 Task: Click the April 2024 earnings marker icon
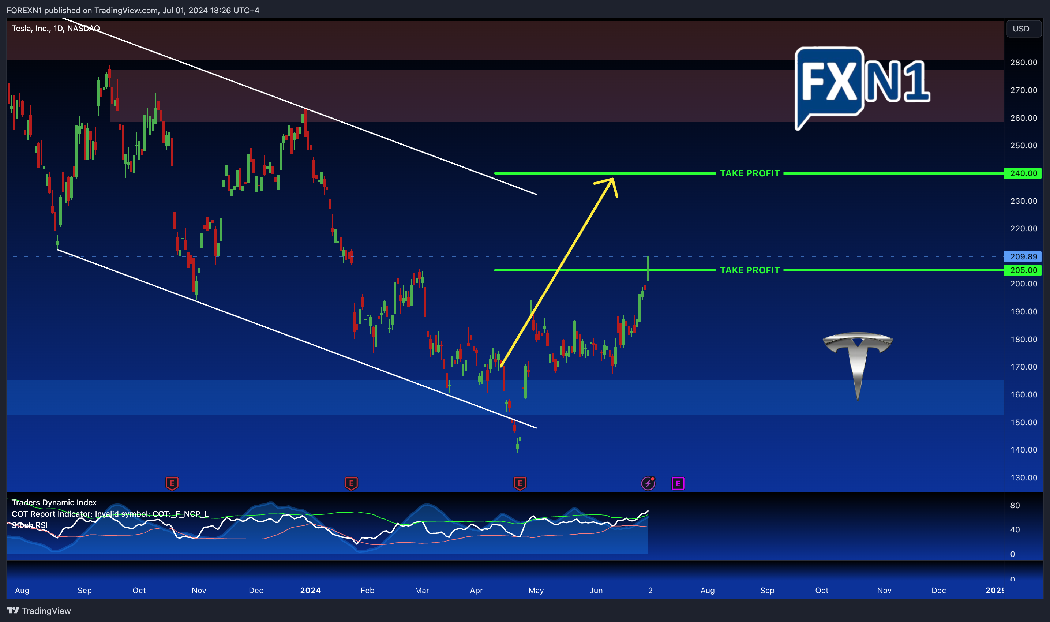520,483
